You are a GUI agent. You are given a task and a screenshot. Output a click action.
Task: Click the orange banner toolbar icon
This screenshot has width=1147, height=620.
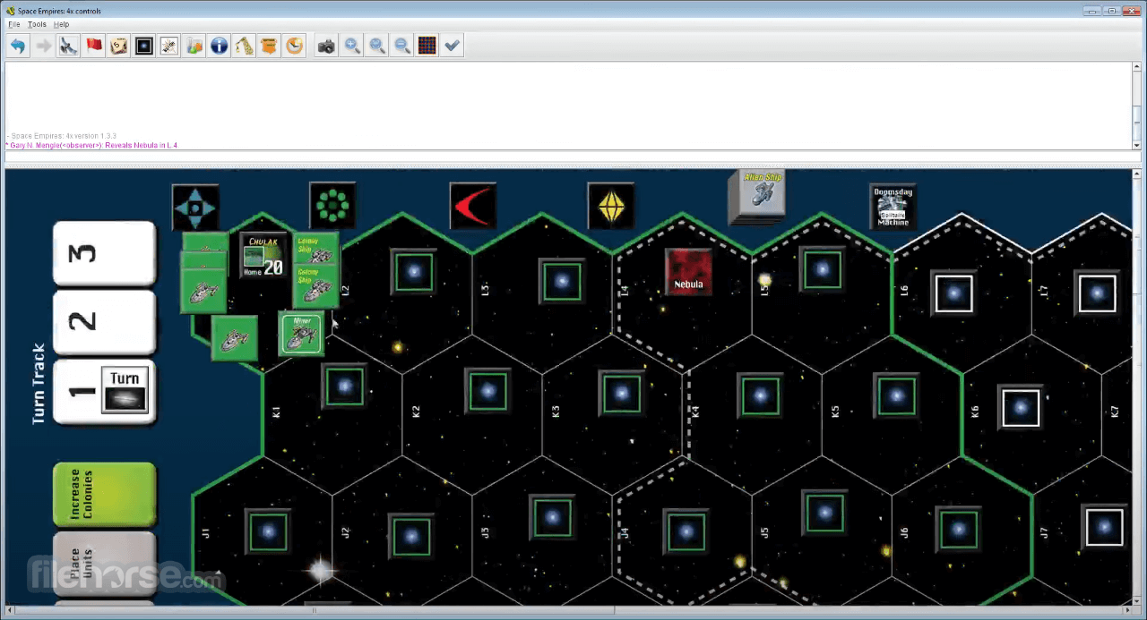(x=269, y=46)
